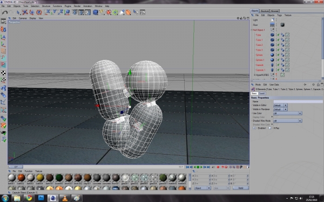
Task: Open the Use Color dropdown
Action: click(288, 113)
